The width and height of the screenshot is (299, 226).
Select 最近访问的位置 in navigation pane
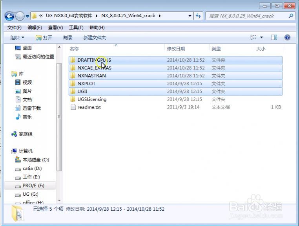[x=38, y=57]
